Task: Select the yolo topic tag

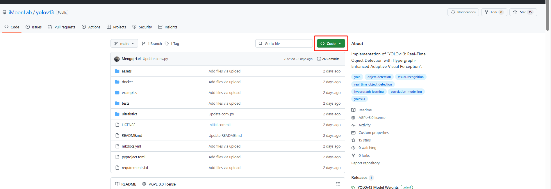Action: point(357,77)
